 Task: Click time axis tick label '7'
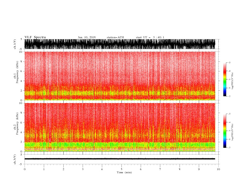(x=160, y=169)
